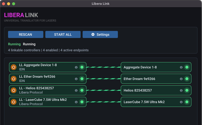Viewport: 202px width, 125px height.
Task: Open info for LL Ether Dream 9e9266
Action: point(76,79)
